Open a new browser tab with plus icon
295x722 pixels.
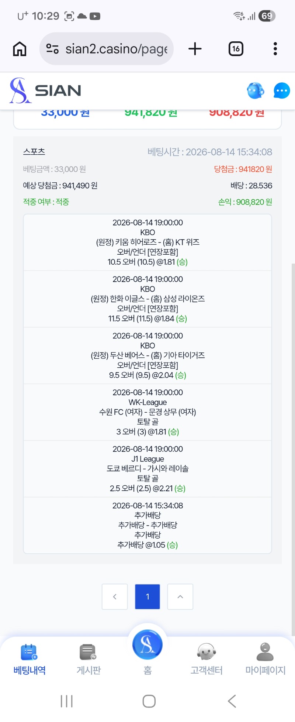[195, 49]
